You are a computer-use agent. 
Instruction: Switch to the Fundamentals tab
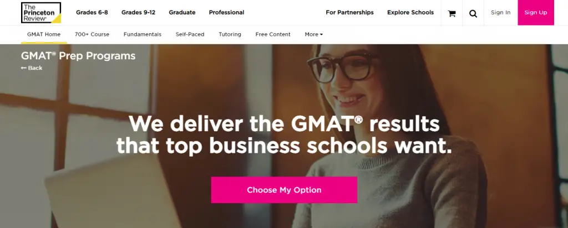[x=143, y=34]
